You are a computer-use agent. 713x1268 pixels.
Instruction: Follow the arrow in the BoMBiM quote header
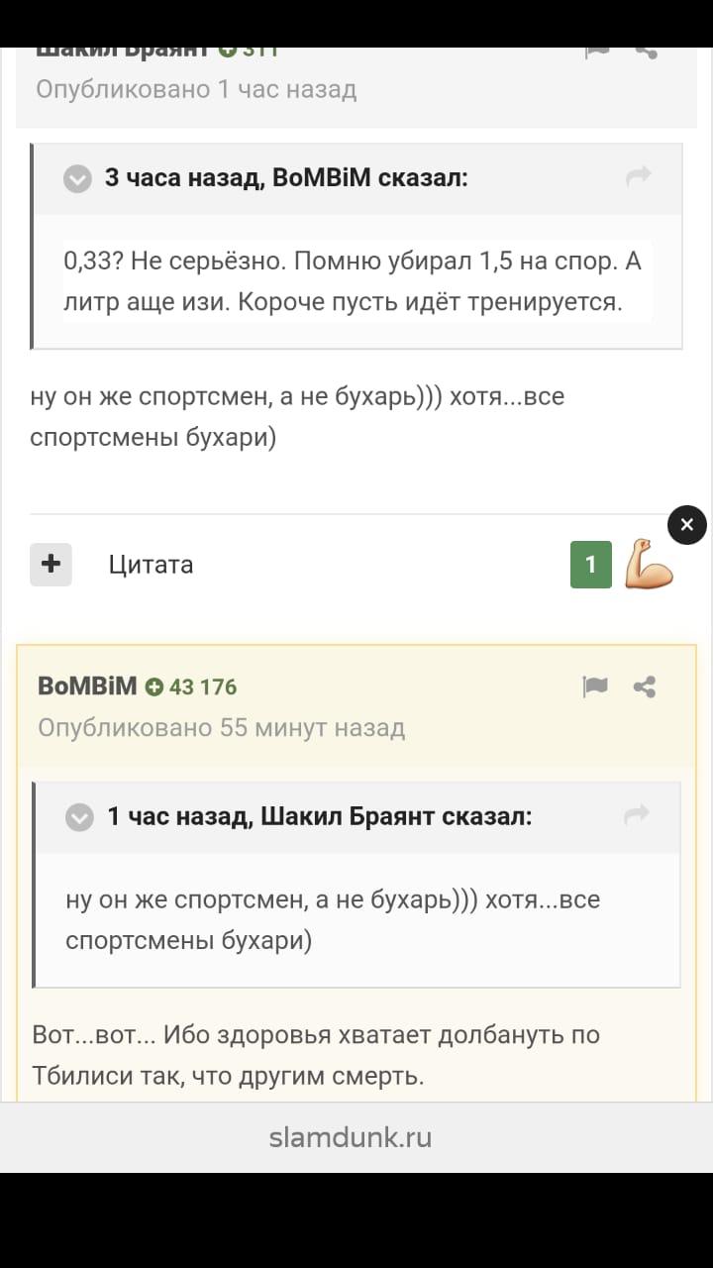pyautogui.click(x=639, y=176)
